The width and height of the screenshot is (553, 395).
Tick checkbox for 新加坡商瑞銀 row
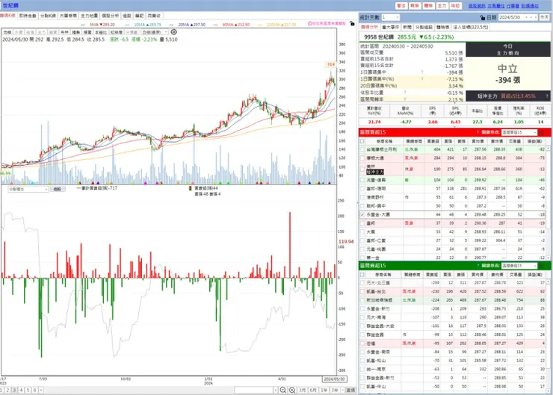pos(362,300)
